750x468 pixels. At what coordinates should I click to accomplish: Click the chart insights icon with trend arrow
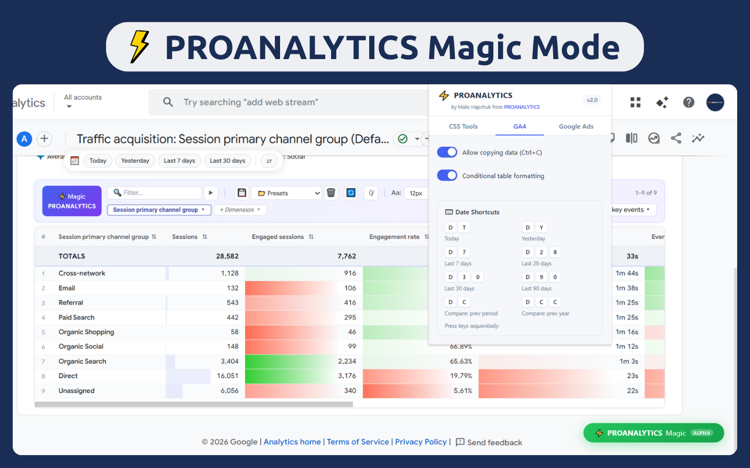pyautogui.click(x=654, y=138)
